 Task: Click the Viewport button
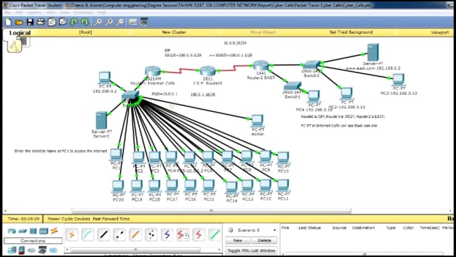tap(440, 32)
